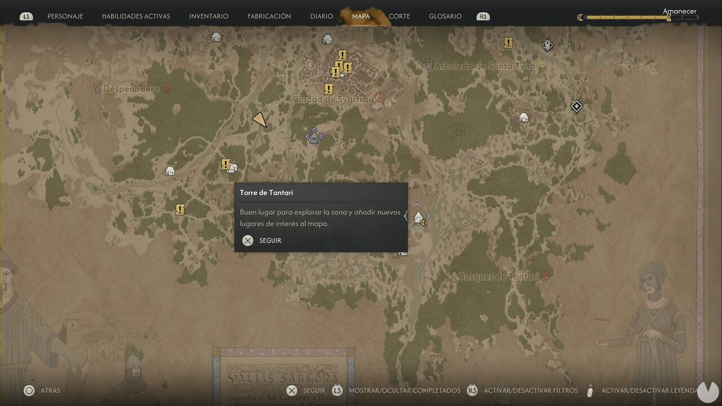Viewport: 722px width, 406px height.
Task: Click the player arrow marker on the map
Action: pos(259,120)
